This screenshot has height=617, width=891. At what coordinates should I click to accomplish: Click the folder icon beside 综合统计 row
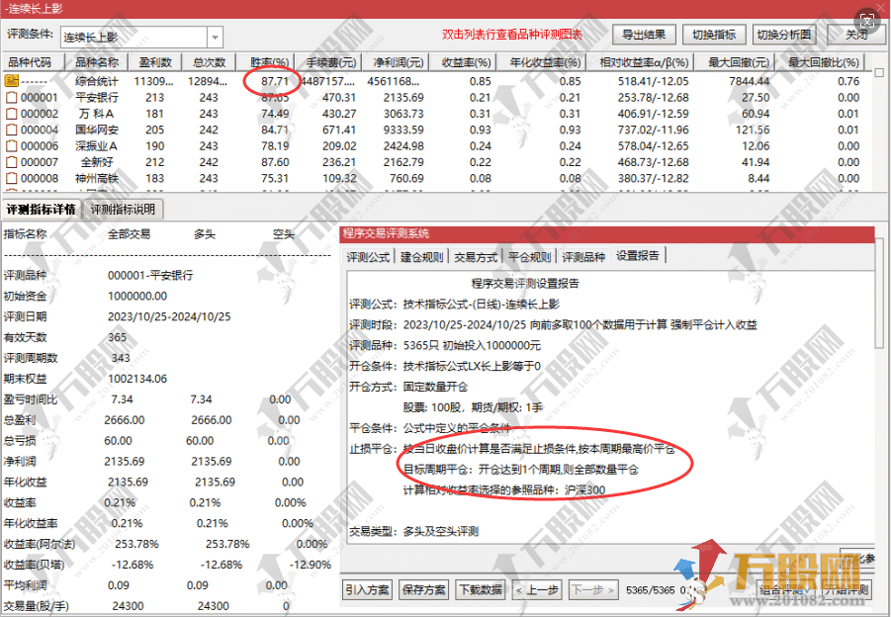tap(12, 82)
